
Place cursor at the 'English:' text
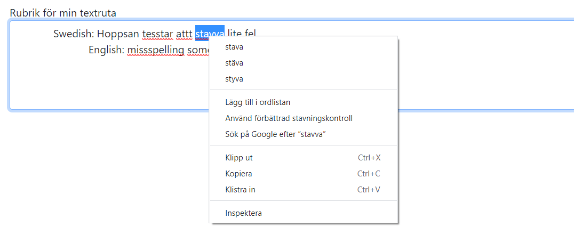(106, 50)
